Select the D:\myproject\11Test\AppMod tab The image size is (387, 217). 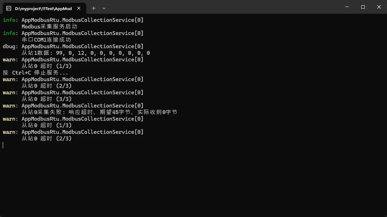click(x=43, y=8)
